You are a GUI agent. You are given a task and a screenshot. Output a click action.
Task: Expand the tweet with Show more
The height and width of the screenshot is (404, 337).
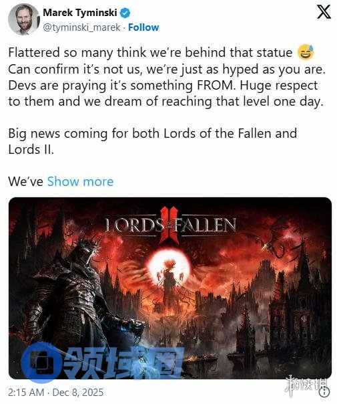(80, 181)
